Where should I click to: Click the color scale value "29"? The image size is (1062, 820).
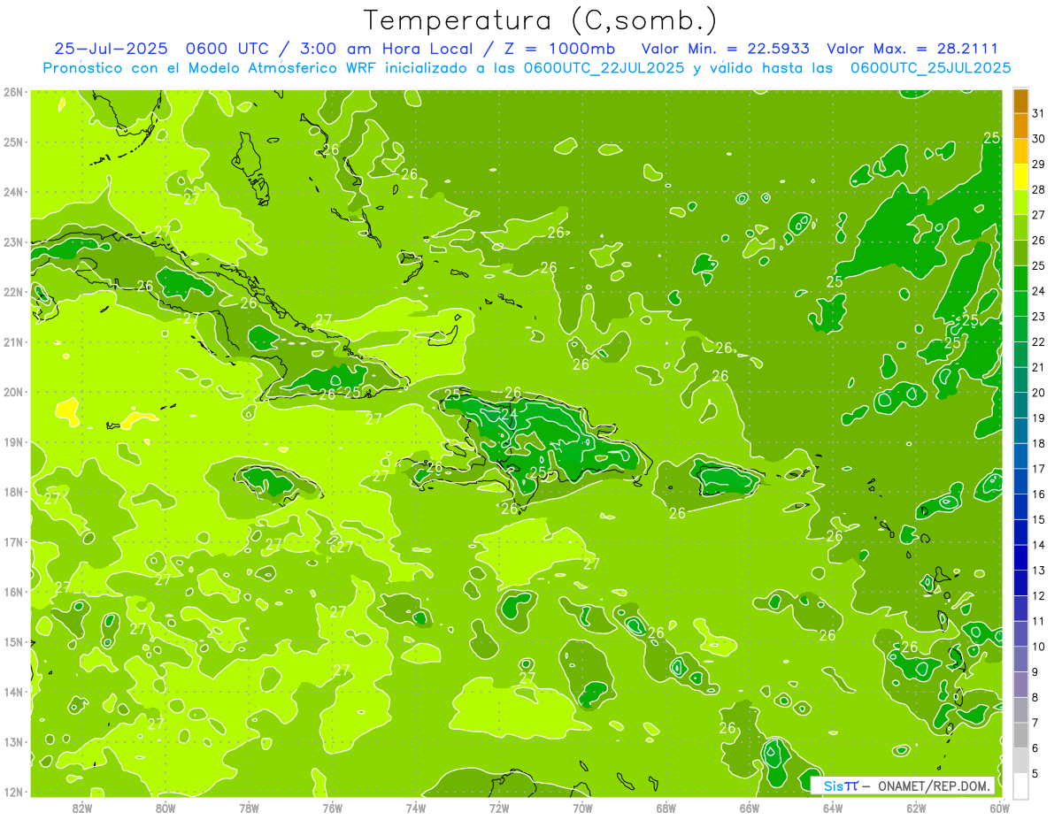(1039, 165)
